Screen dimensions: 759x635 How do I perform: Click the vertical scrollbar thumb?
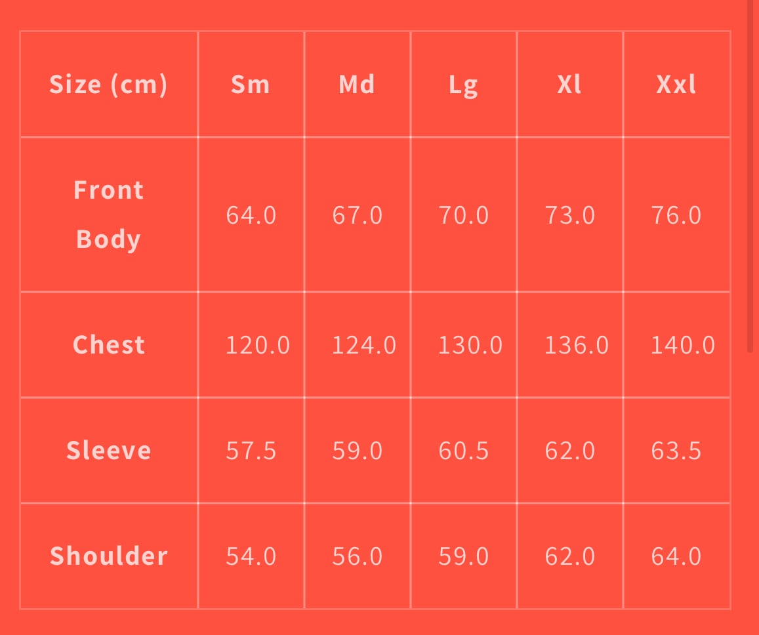pyautogui.click(x=750, y=177)
